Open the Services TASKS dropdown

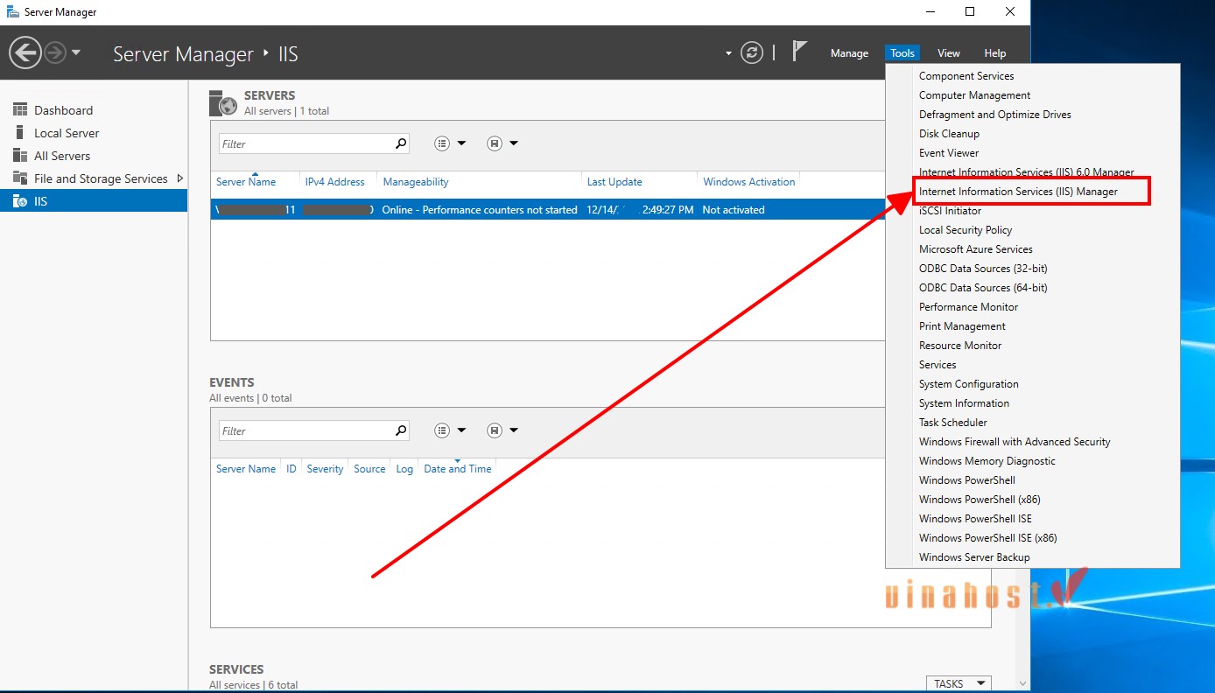pyautogui.click(x=959, y=683)
